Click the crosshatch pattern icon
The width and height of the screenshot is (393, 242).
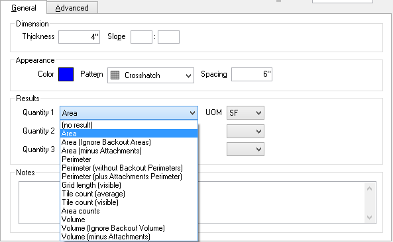pyautogui.click(x=115, y=75)
